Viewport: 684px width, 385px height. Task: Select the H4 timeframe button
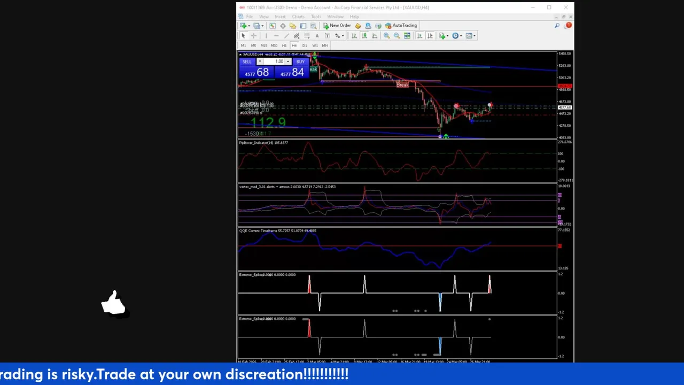[x=294, y=45]
